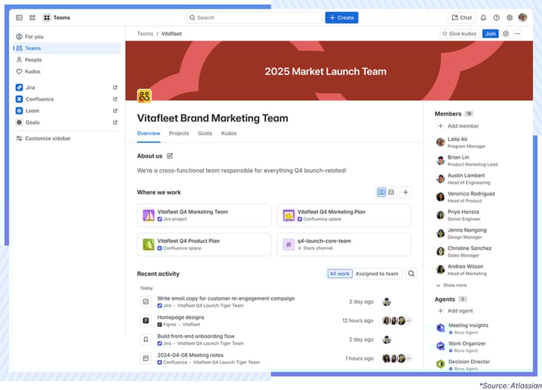542x390 pixels.
Task: Select People in sidebar
Action: pyautogui.click(x=67, y=60)
